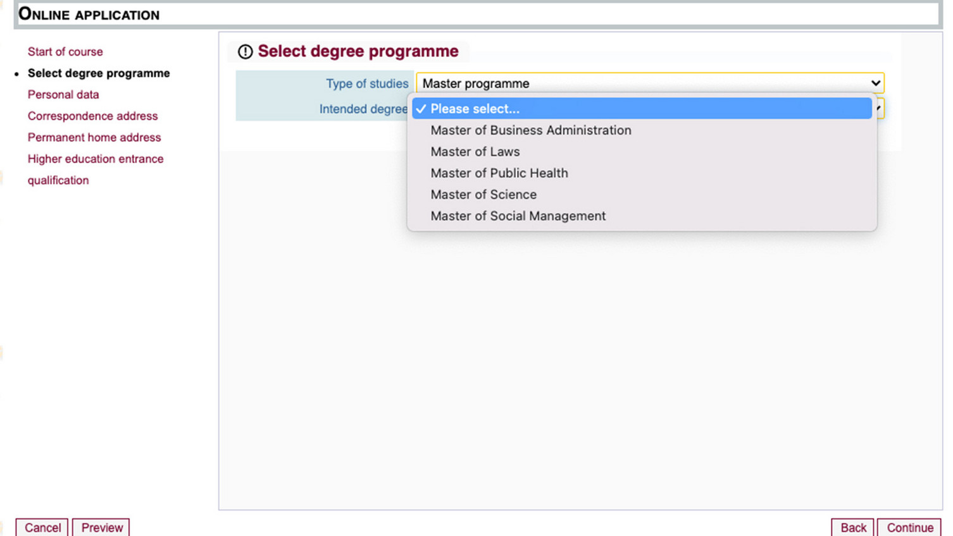
Task: Go to Start of course step
Action: 65,52
